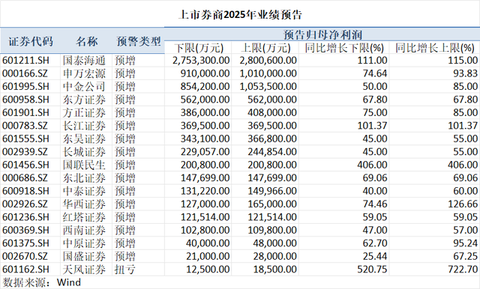Select the 上限(万元) column header
The width and height of the screenshot is (480, 289).
click(x=265, y=48)
